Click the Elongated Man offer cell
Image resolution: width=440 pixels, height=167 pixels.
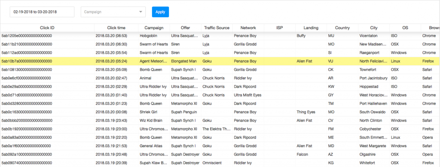pyautogui.click(x=184, y=61)
